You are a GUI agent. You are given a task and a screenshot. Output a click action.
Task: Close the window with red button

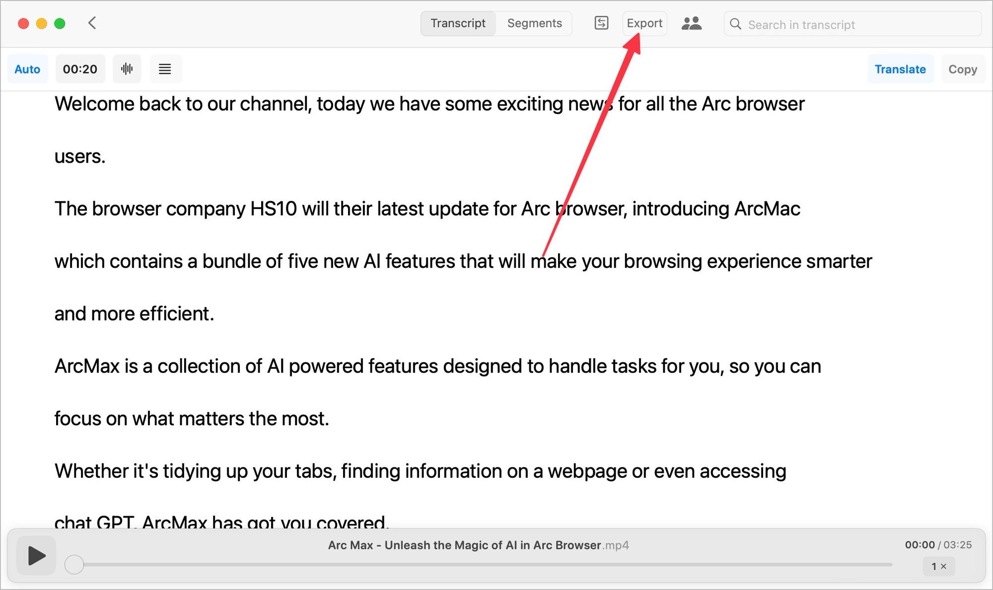point(23,23)
